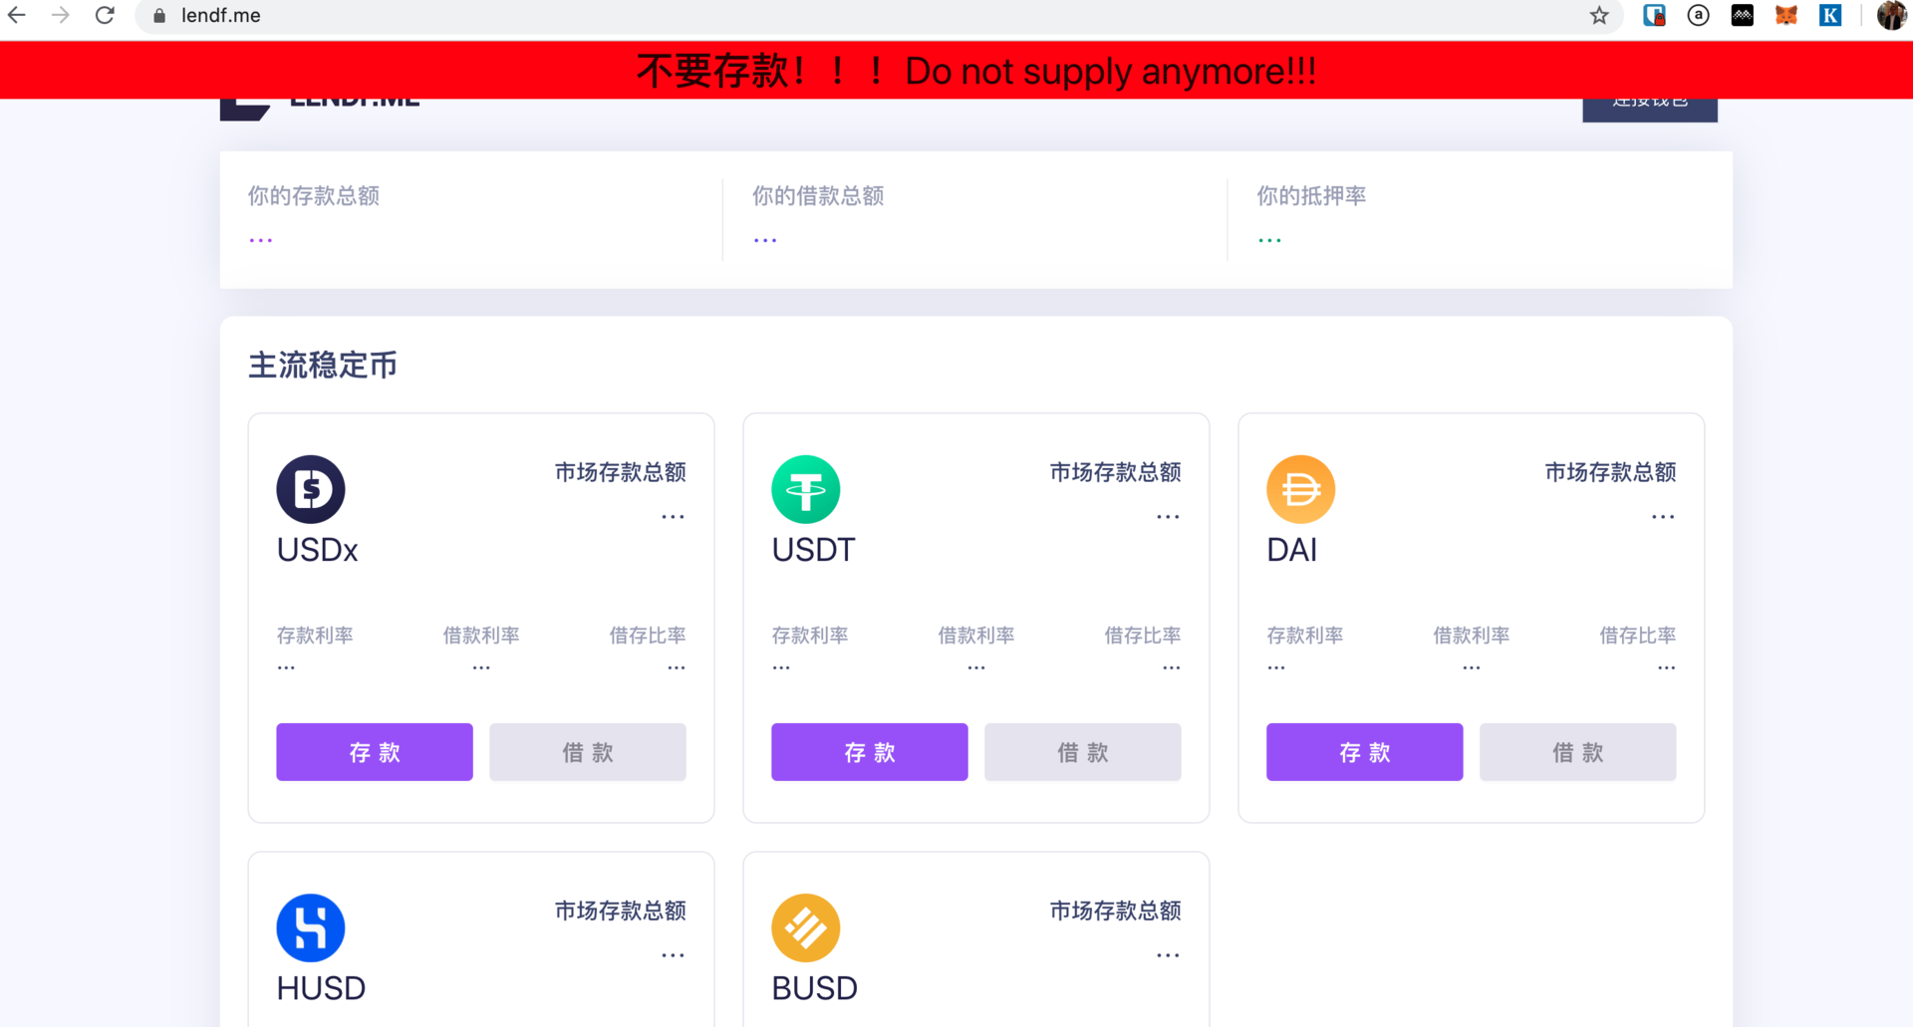Click the browser back arrow
Viewport: 1913px width, 1027px height.
coord(17,15)
